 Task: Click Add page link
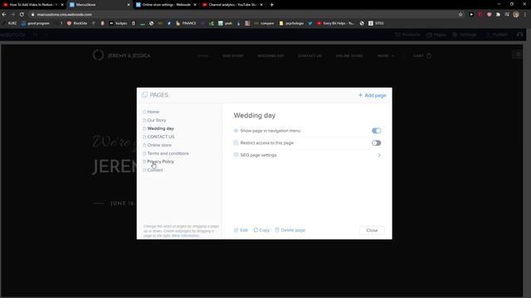pos(373,95)
